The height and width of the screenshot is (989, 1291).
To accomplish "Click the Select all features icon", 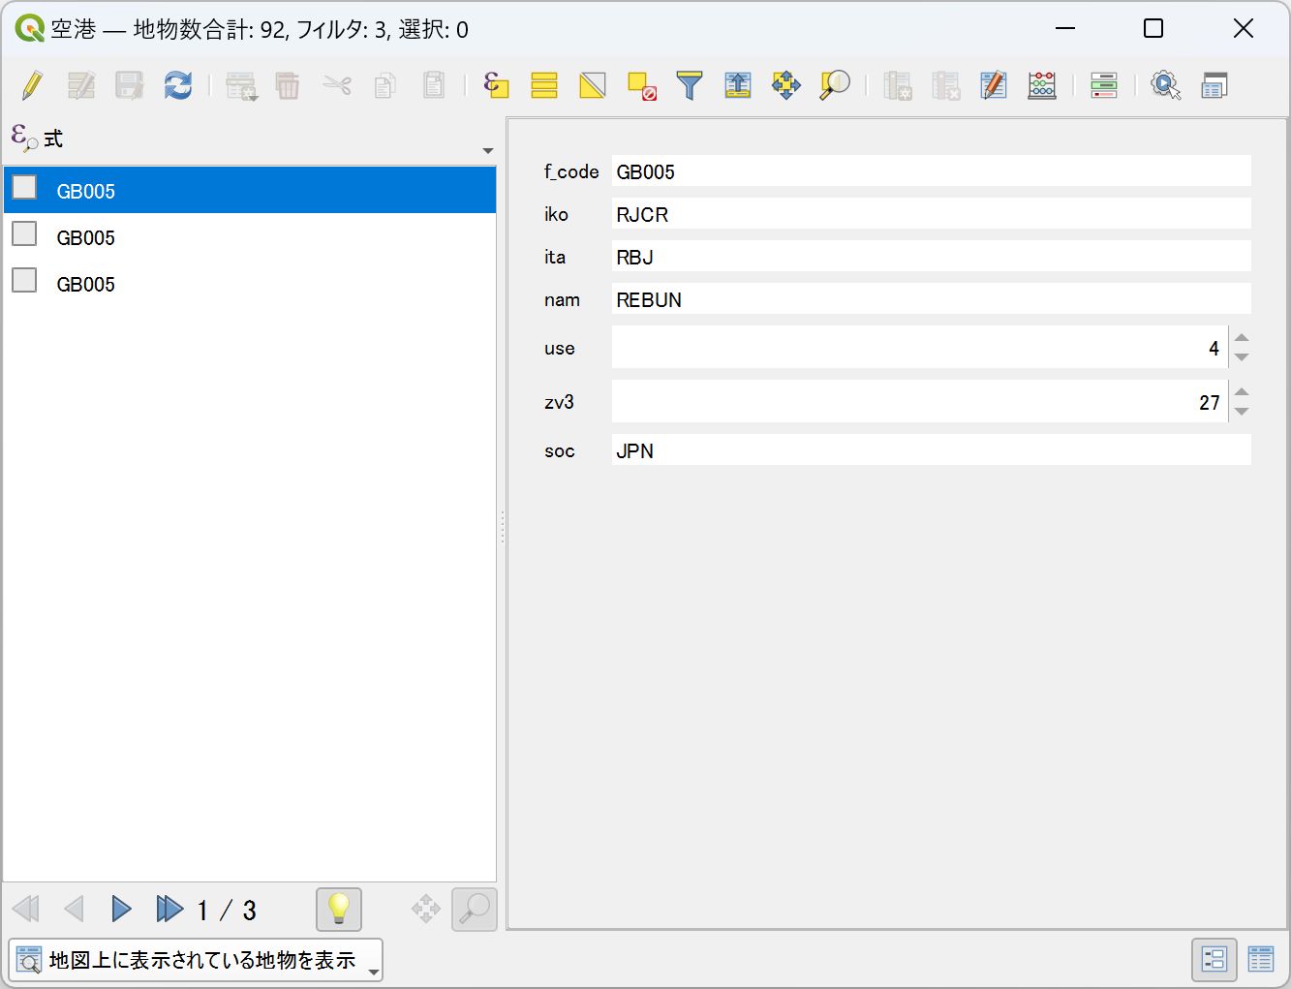I will [544, 85].
